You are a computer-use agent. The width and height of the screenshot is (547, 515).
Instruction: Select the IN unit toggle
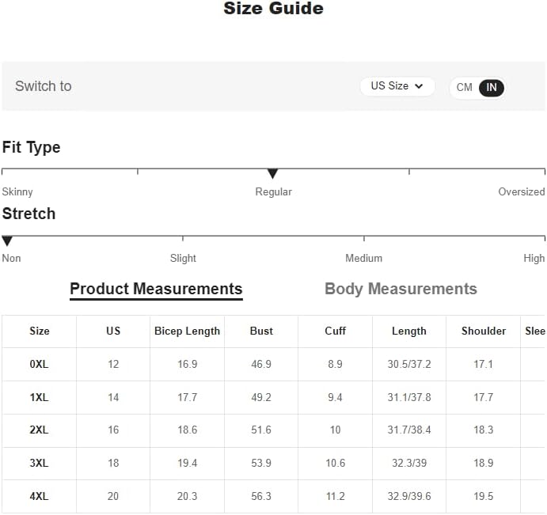coord(491,88)
